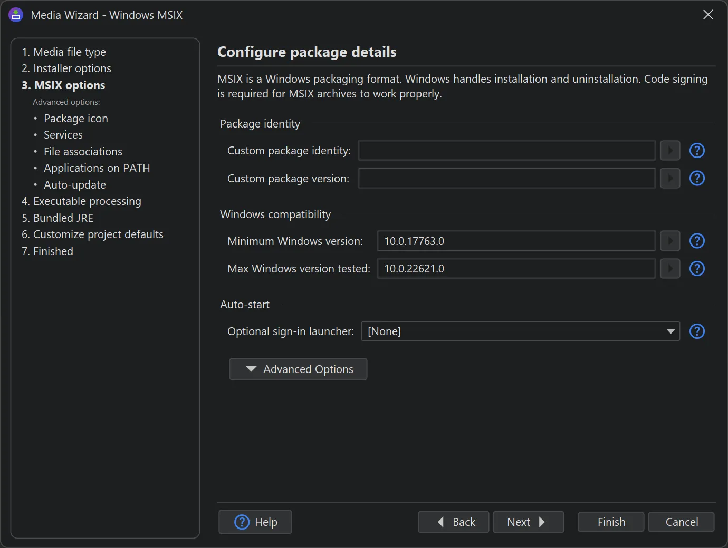
Task: Click the Finish button
Action: [611, 522]
